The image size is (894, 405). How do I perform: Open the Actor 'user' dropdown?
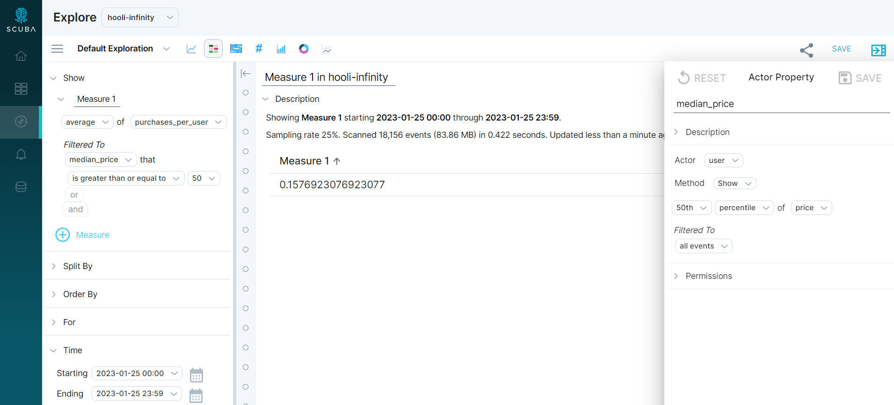(x=723, y=160)
